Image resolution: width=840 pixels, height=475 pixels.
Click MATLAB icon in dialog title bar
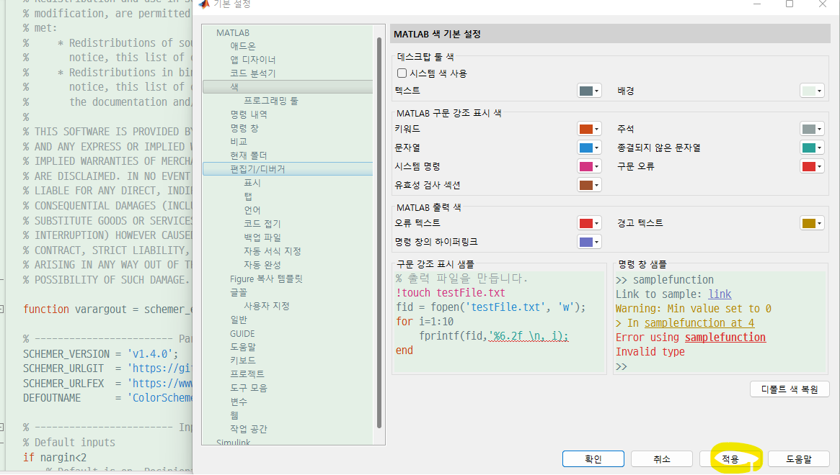(x=203, y=4)
